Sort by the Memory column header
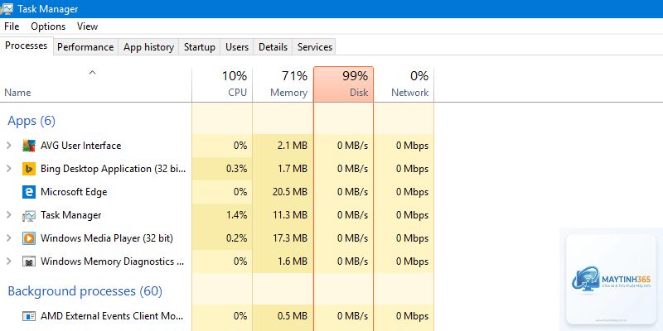This screenshot has width=663, height=331. point(283,84)
